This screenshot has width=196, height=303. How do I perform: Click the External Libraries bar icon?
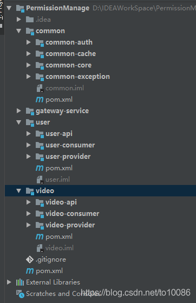tap(20, 282)
